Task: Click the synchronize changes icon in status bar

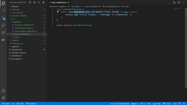Action: [x=13, y=104]
